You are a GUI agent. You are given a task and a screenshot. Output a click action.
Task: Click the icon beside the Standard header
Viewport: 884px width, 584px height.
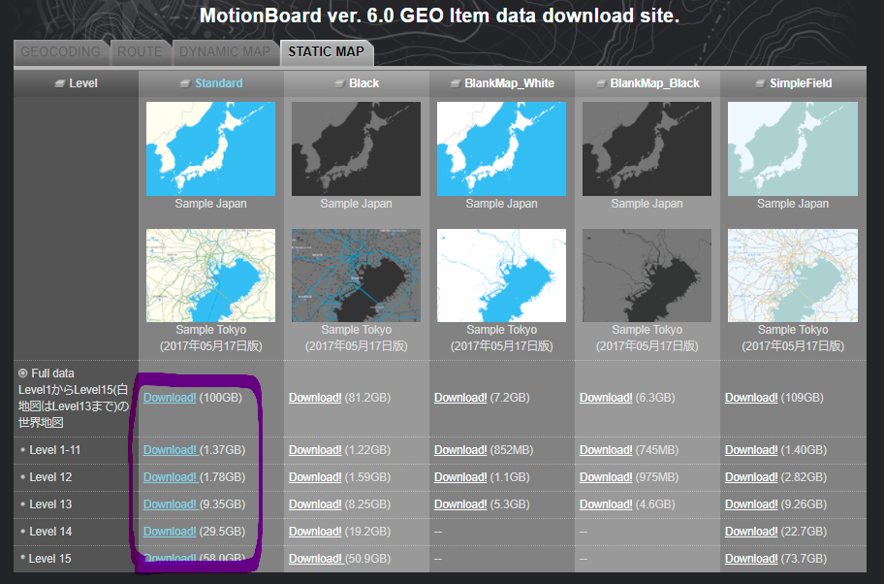click(x=185, y=83)
